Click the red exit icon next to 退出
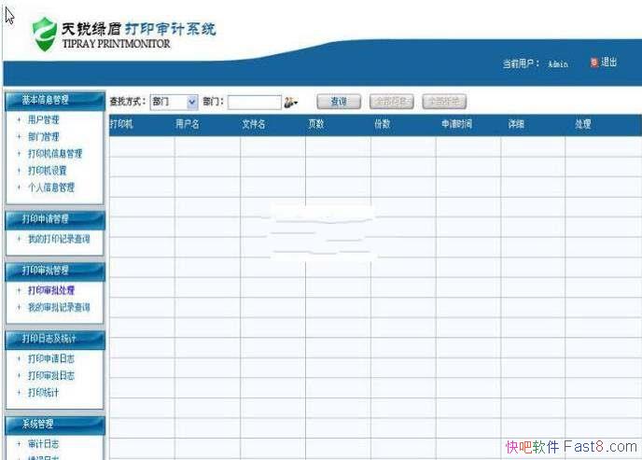The width and height of the screenshot is (642, 460). [x=593, y=63]
